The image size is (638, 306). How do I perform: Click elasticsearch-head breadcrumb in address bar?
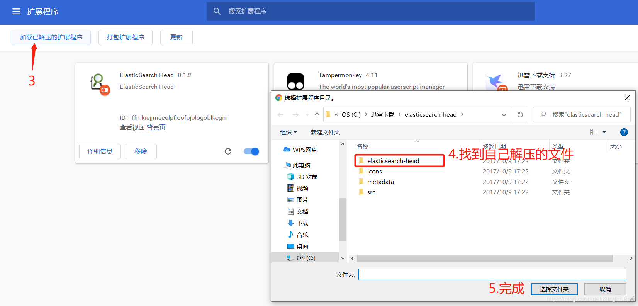pos(431,115)
